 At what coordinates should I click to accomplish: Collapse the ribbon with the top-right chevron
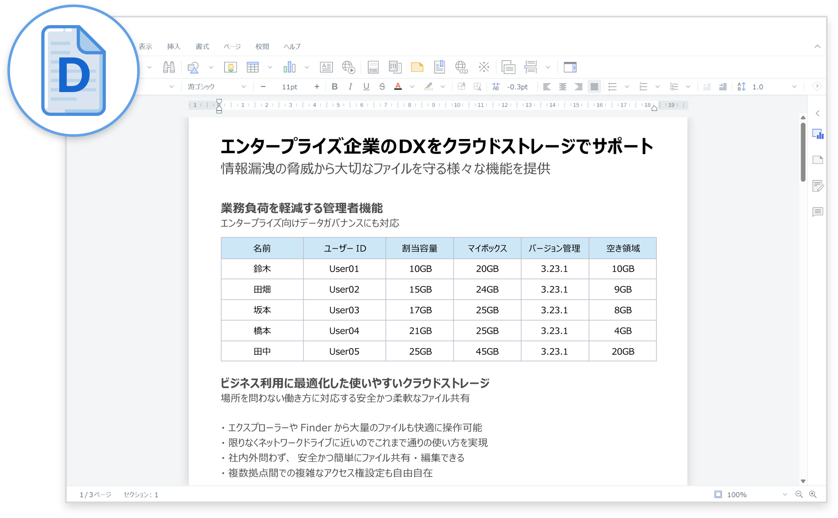(x=817, y=46)
